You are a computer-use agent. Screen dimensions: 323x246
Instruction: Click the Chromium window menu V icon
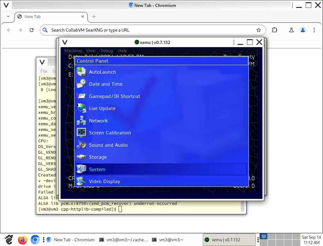pos(6,5)
